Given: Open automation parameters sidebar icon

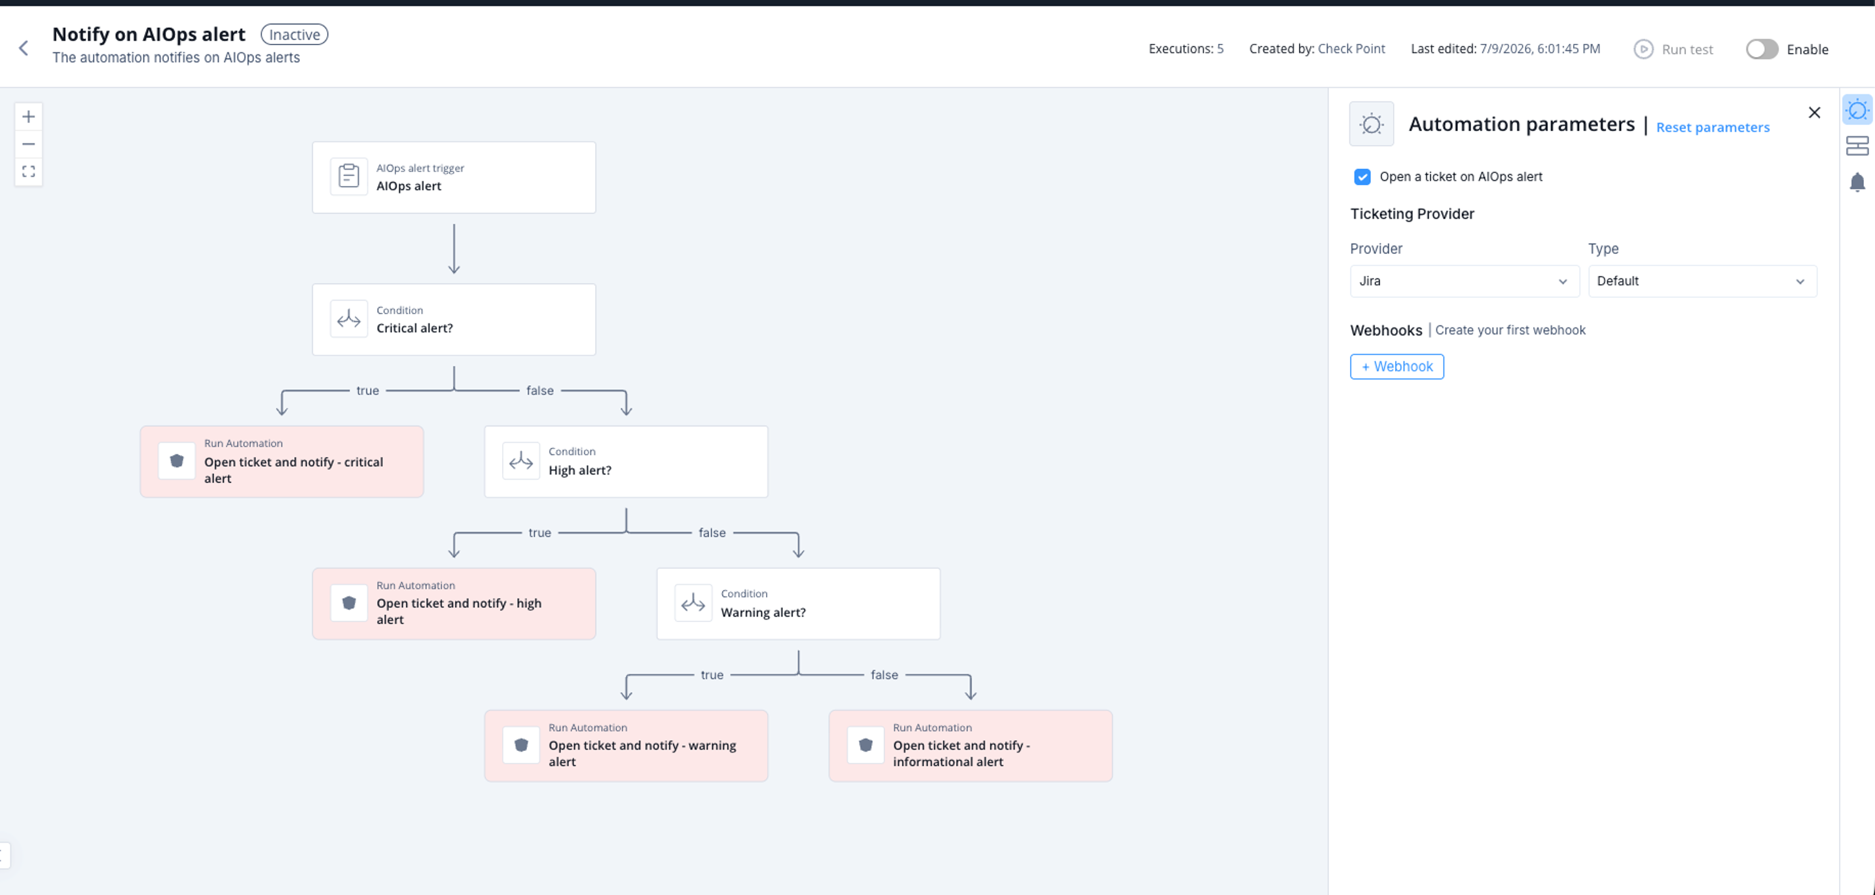Looking at the screenshot, I should pos(1857,110).
